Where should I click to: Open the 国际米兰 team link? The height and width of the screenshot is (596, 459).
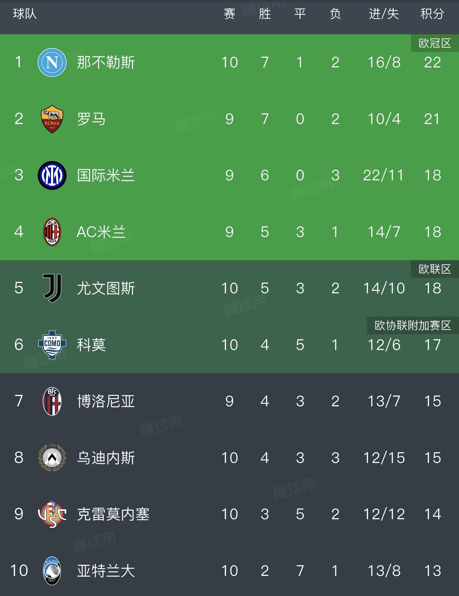106,175
